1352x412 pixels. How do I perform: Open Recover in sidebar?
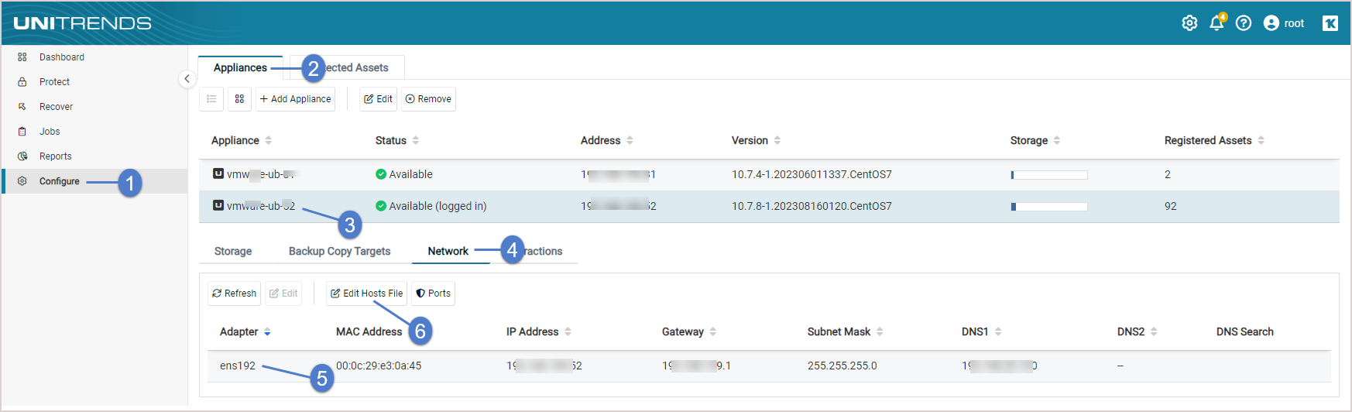coord(56,107)
